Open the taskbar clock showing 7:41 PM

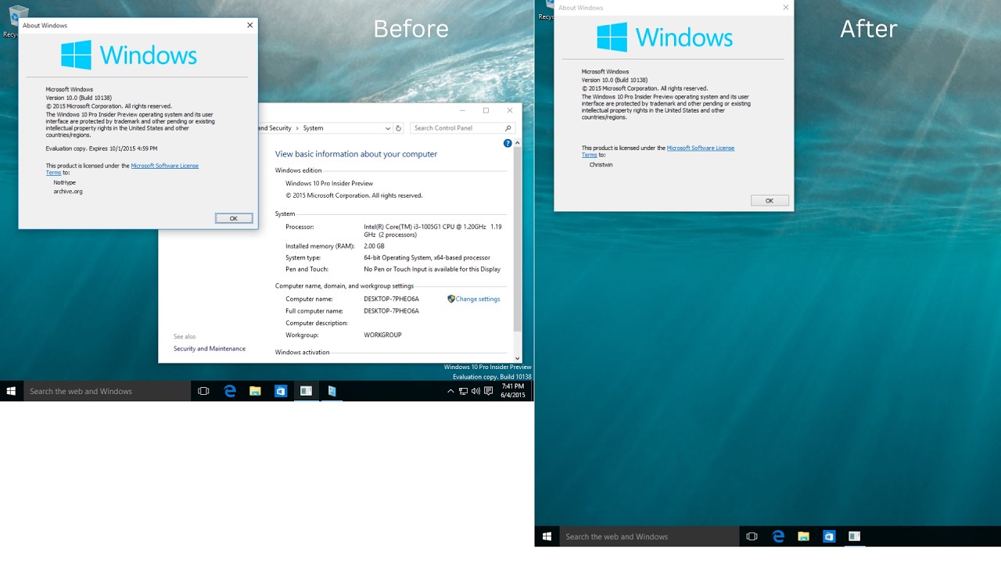[512, 391]
